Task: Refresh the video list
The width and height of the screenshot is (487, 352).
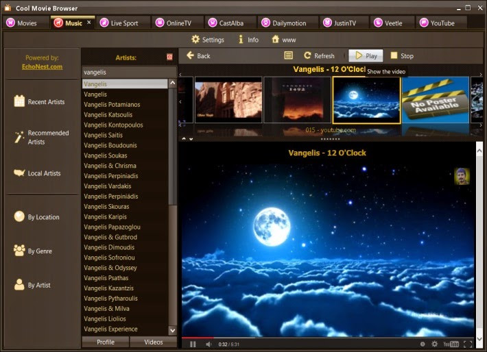Action: pyautogui.click(x=319, y=56)
